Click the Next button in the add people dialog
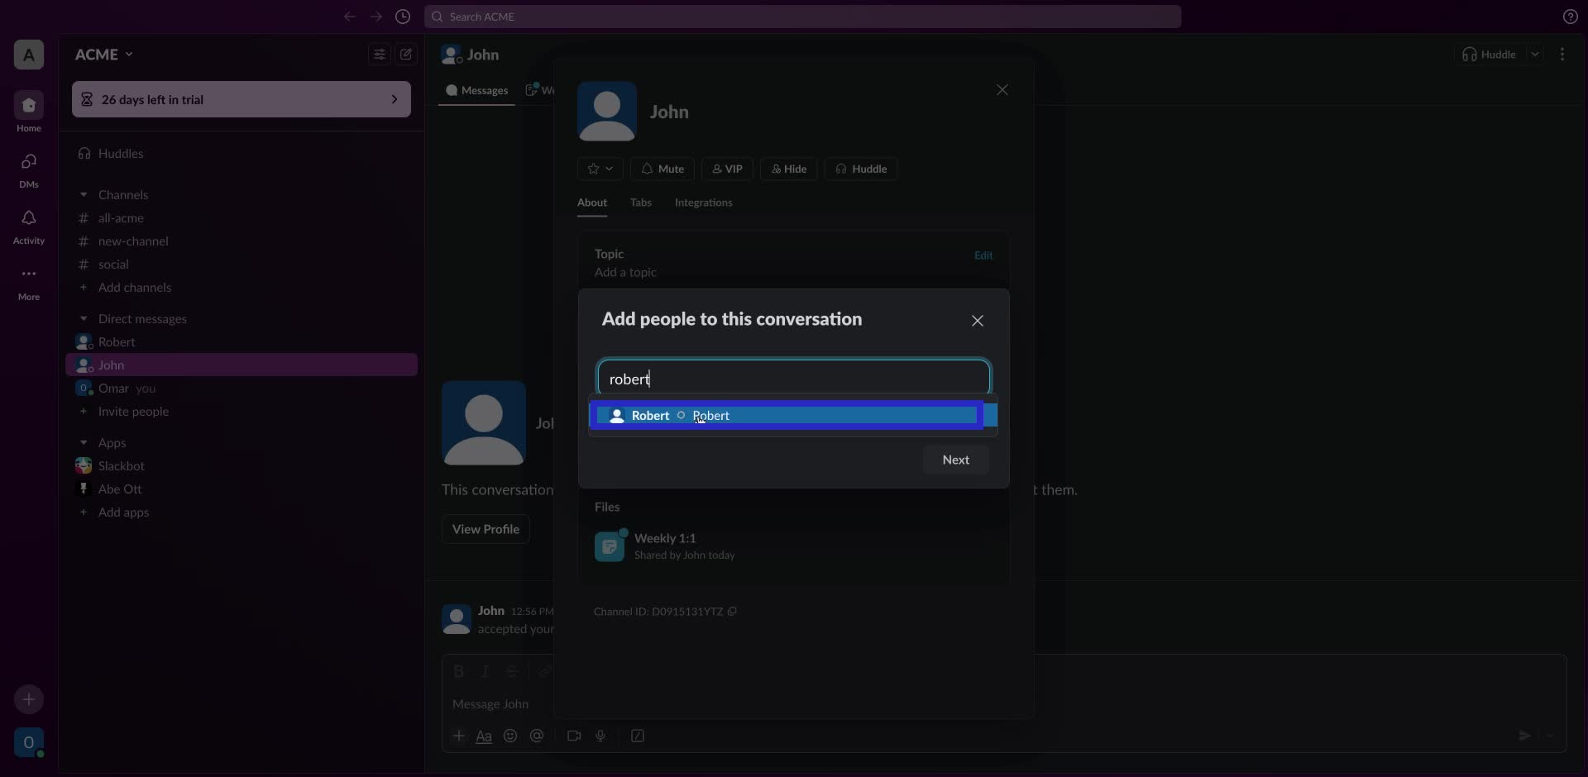Screen dimensions: 1588x777 (x=955, y=460)
